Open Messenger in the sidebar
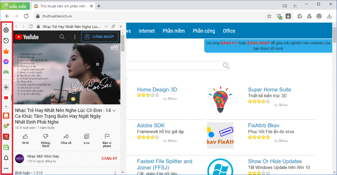This screenshot has width=337, height=175. point(6,62)
